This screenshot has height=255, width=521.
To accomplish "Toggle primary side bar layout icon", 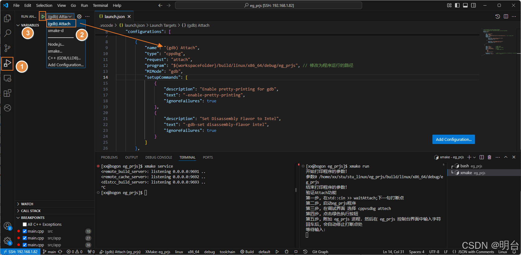I will 457,5.
